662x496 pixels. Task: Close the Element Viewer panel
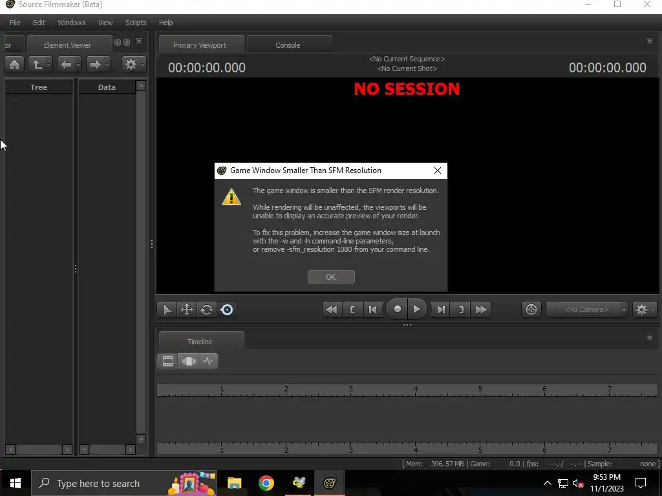pyautogui.click(x=139, y=41)
